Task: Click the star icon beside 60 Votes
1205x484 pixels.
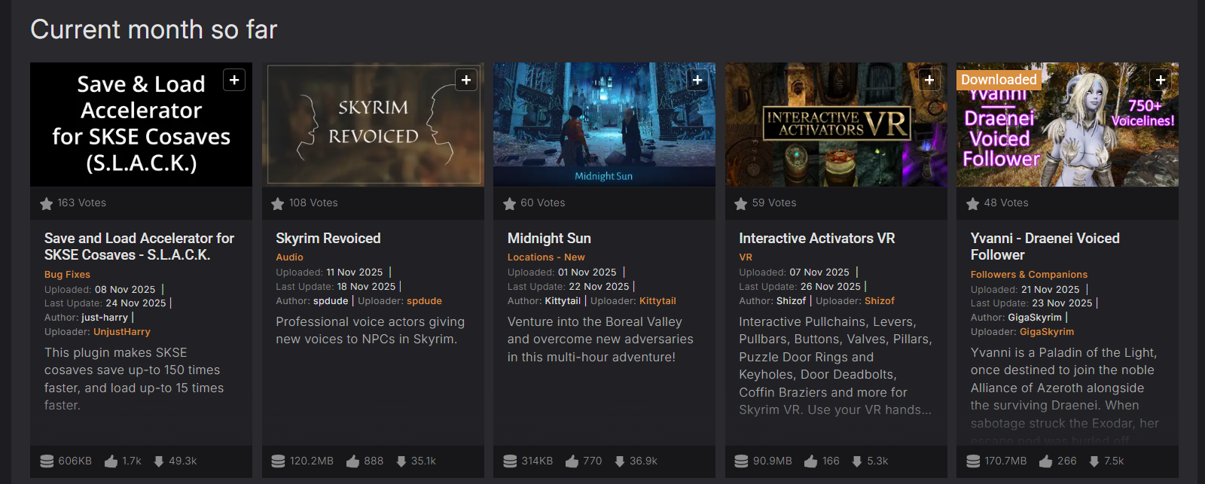Action: click(509, 203)
